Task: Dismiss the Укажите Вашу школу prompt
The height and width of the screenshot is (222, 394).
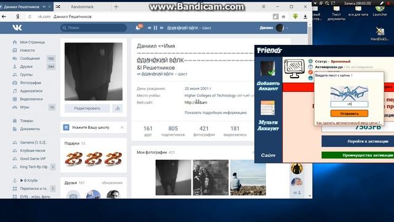Action: pos(122,128)
